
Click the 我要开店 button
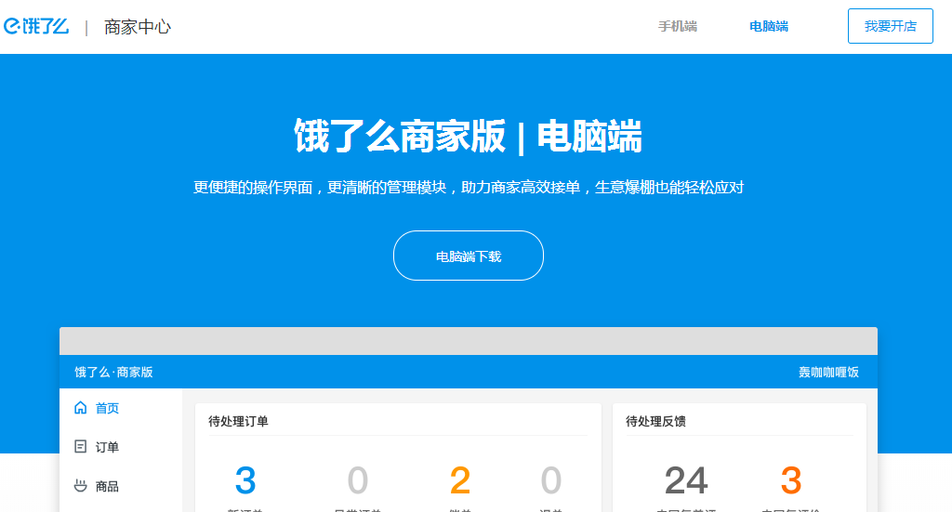[x=890, y=26]
